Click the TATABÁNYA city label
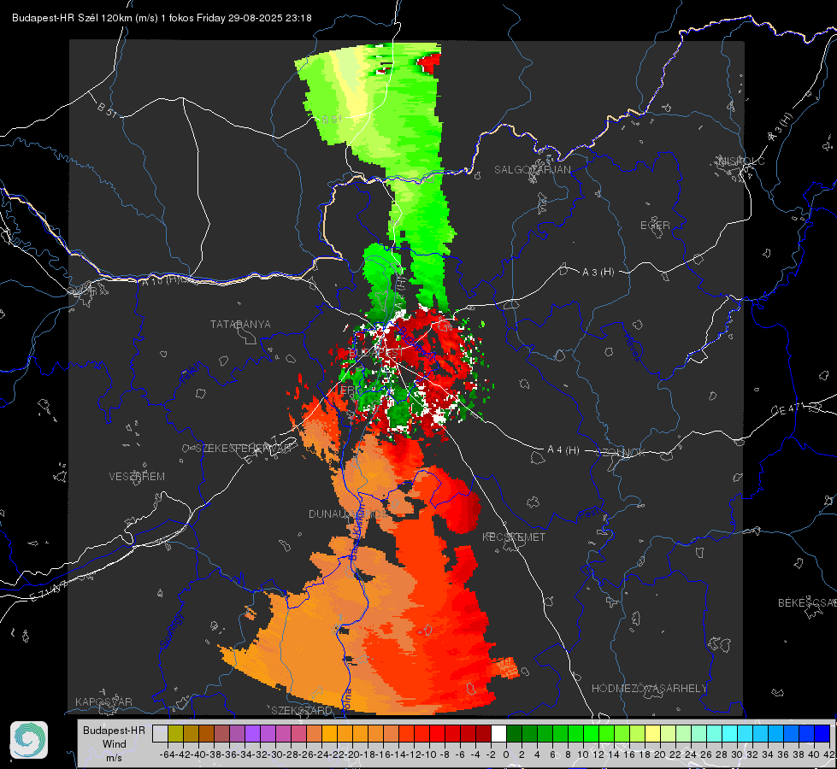This screenshot has height=769, width=837. point(240,324)
